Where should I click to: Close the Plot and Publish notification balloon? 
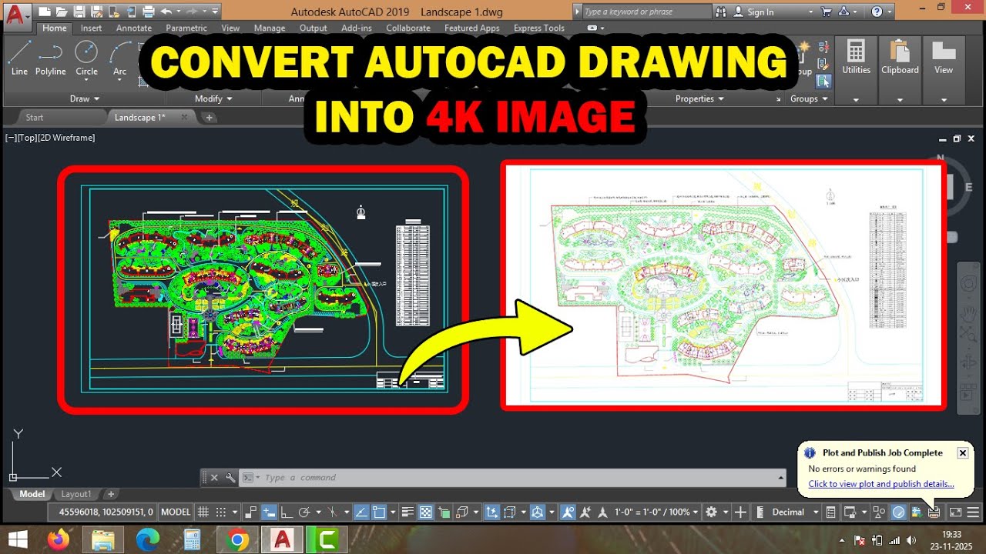[962, 452]
